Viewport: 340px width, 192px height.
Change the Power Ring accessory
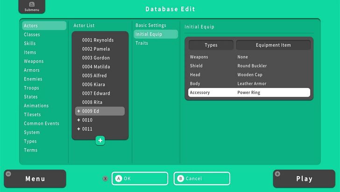(x=249, y=93)
